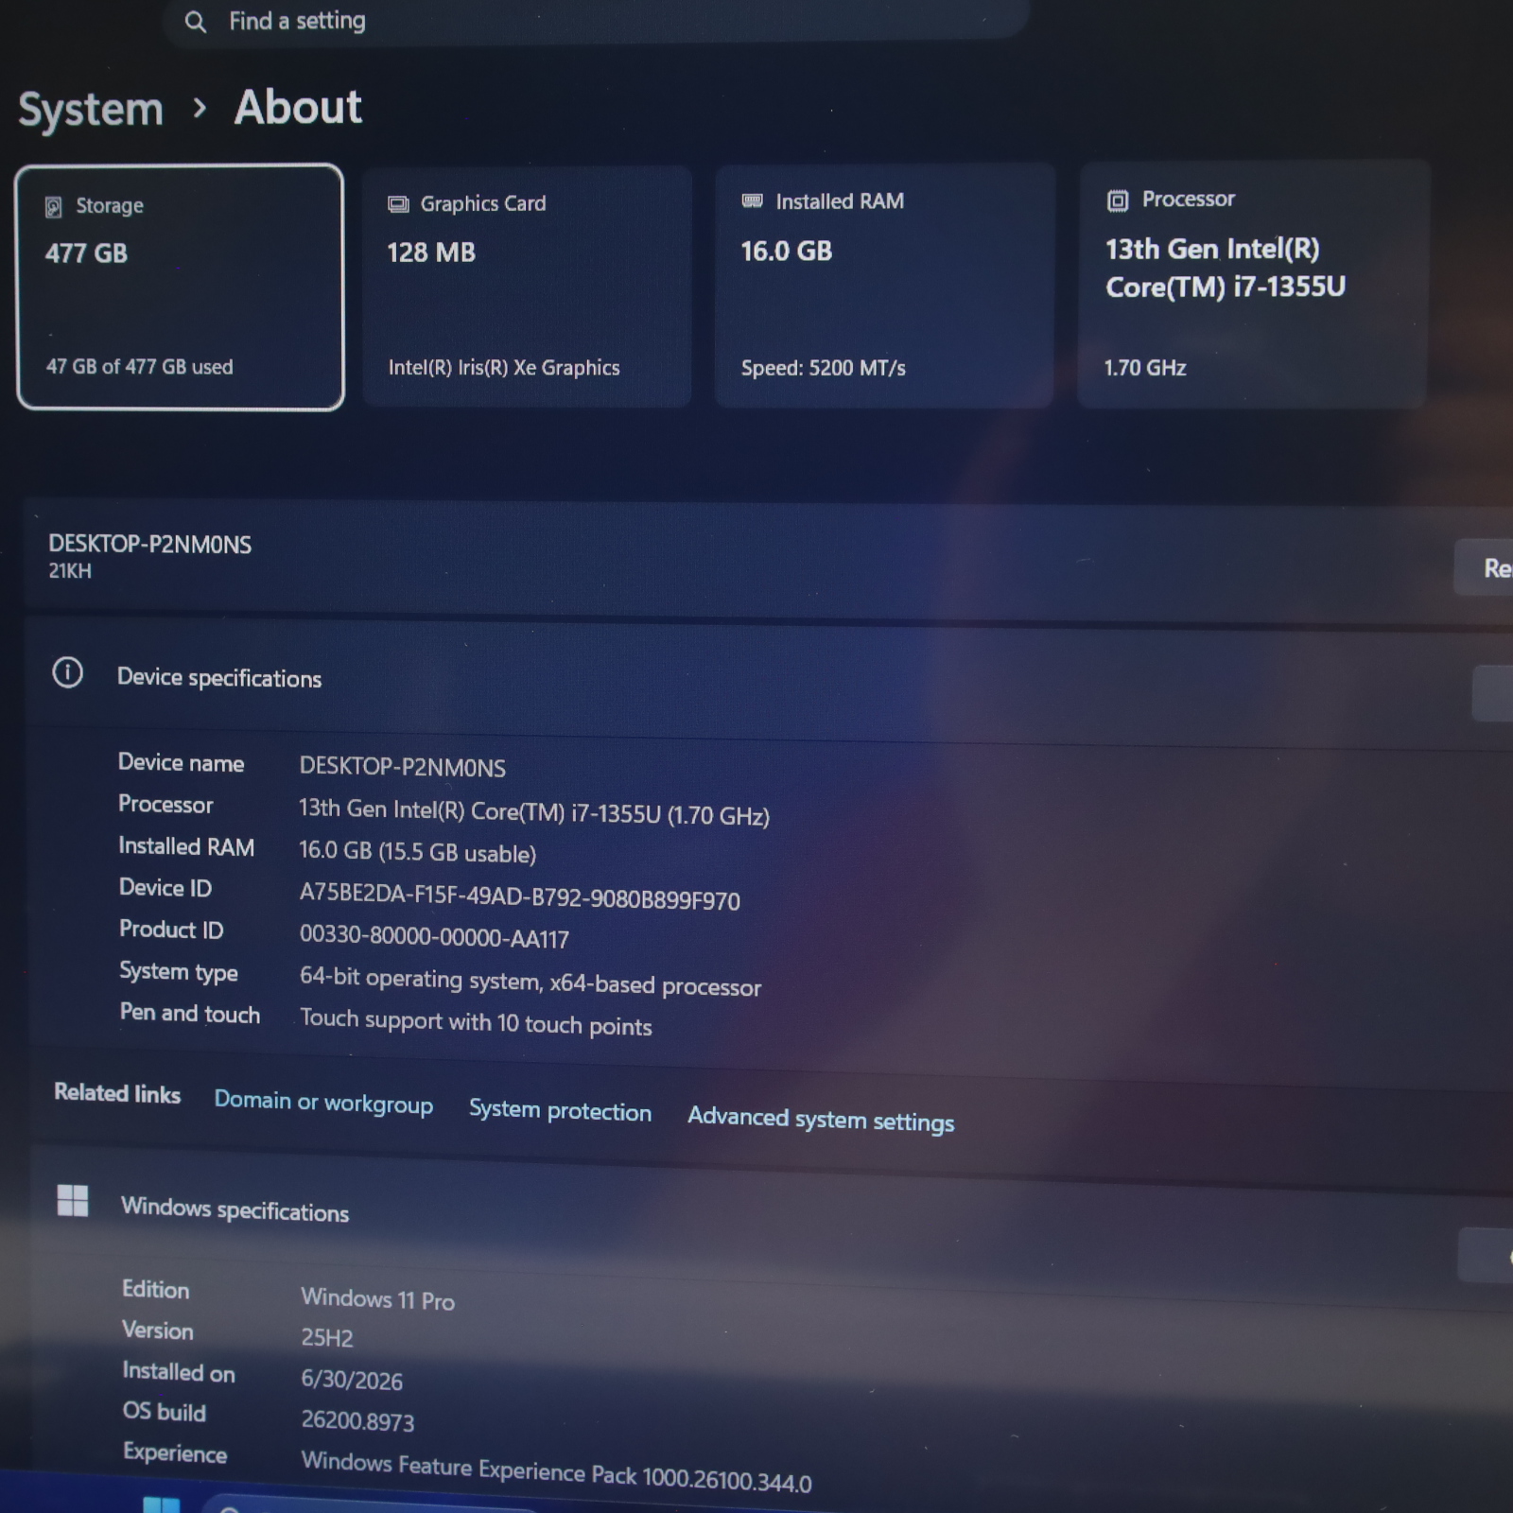The image size is (1513, 1513).
Task: Select the "Windows 11 Pro" edition value
Action: point(378,1298)
